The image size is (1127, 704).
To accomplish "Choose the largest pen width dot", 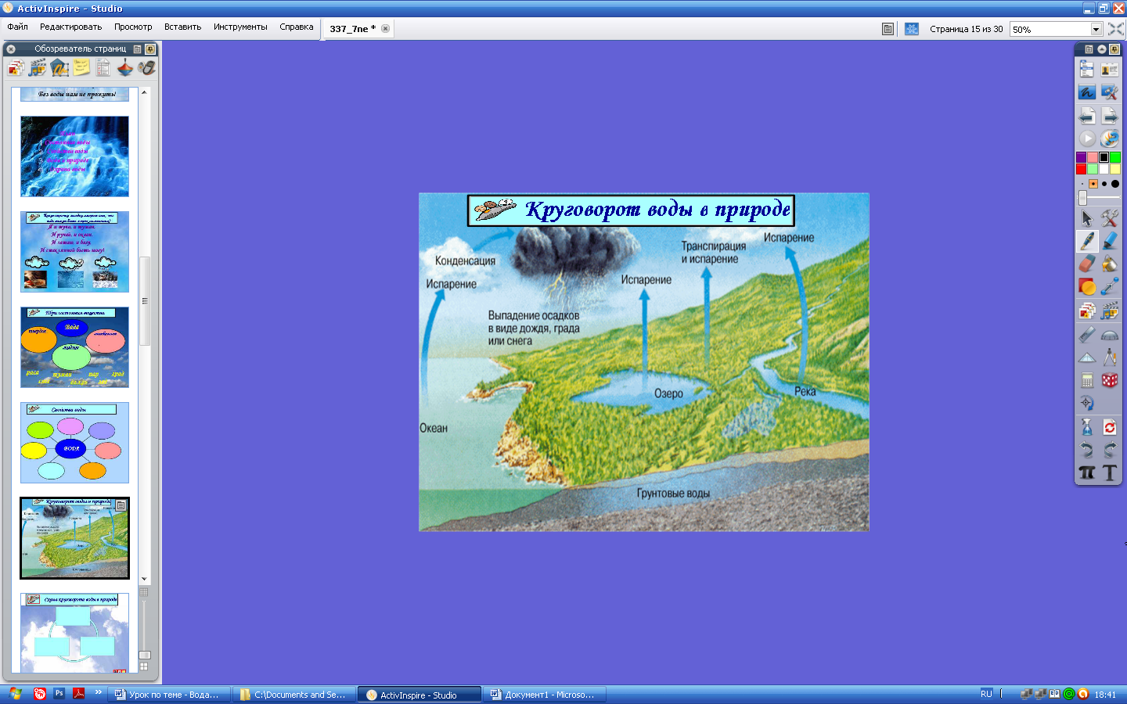I will tap(1115, 184).
